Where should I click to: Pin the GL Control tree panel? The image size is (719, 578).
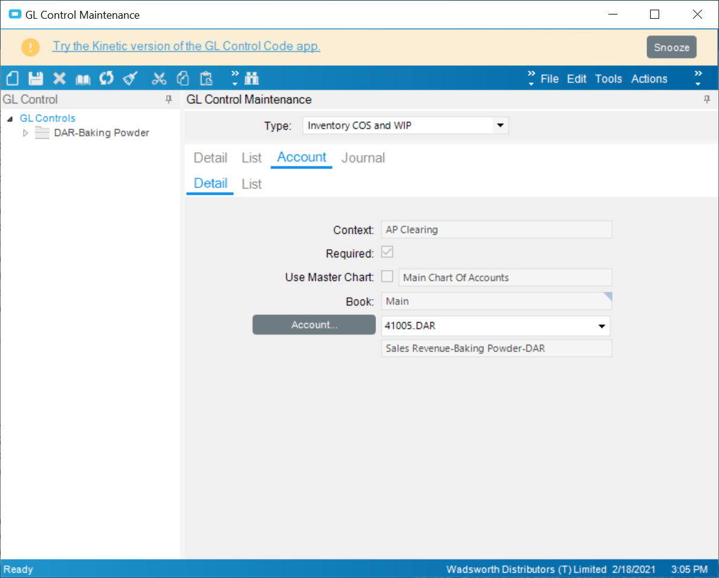[x=169, y=100]
